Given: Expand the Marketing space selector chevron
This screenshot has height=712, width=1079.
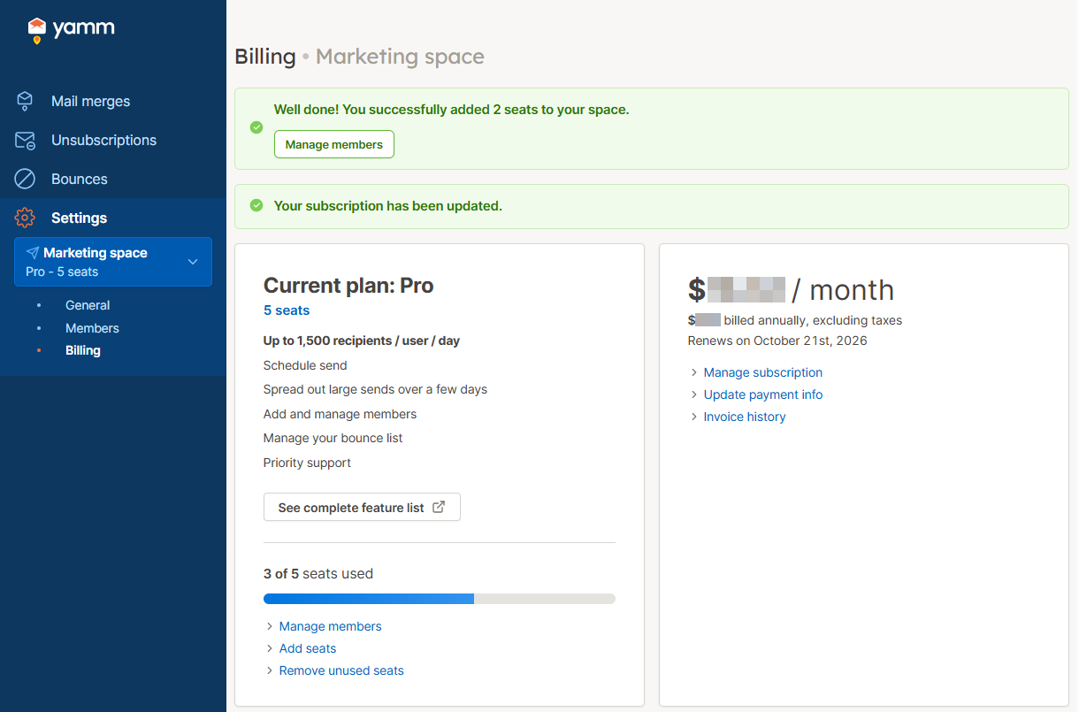Looking at the screenshot, I should [x=193, y=262].
